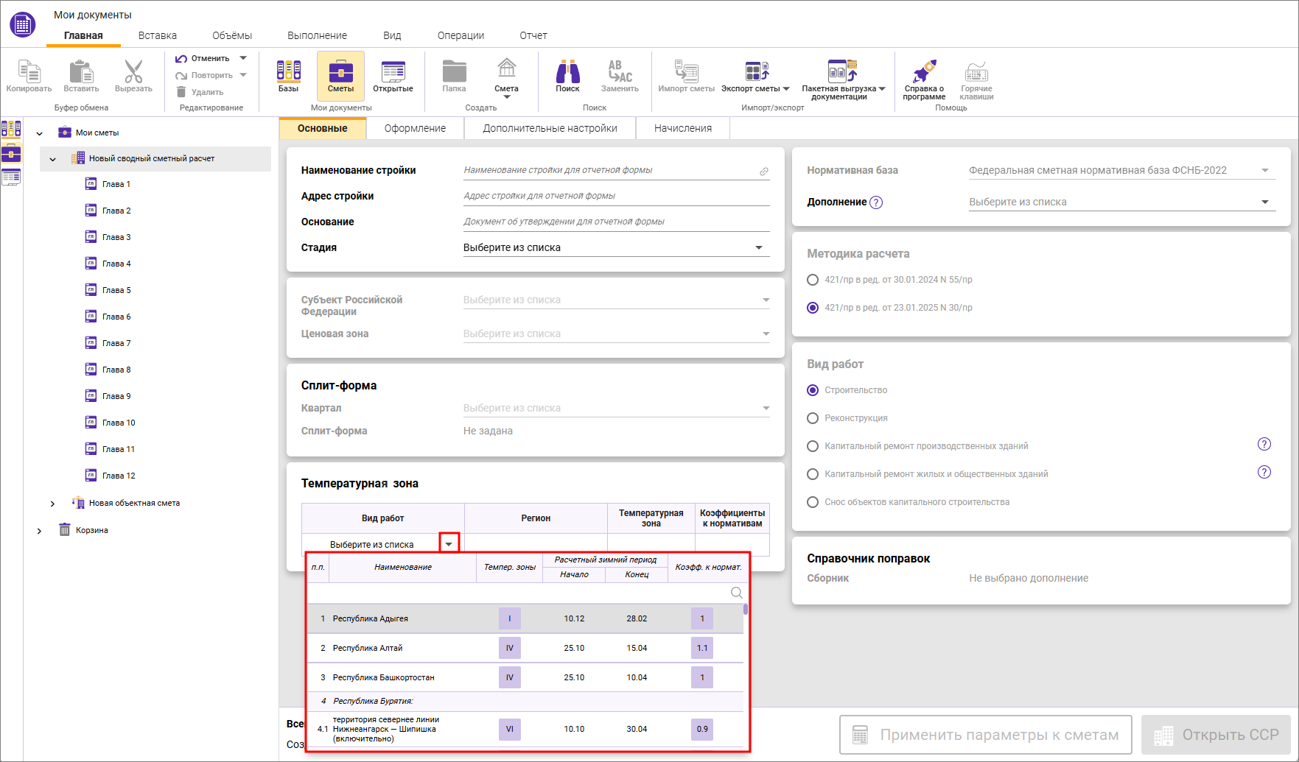
Task: Select methodology 421/пр from 30.01.2024 radio
Action: [813, 280]
